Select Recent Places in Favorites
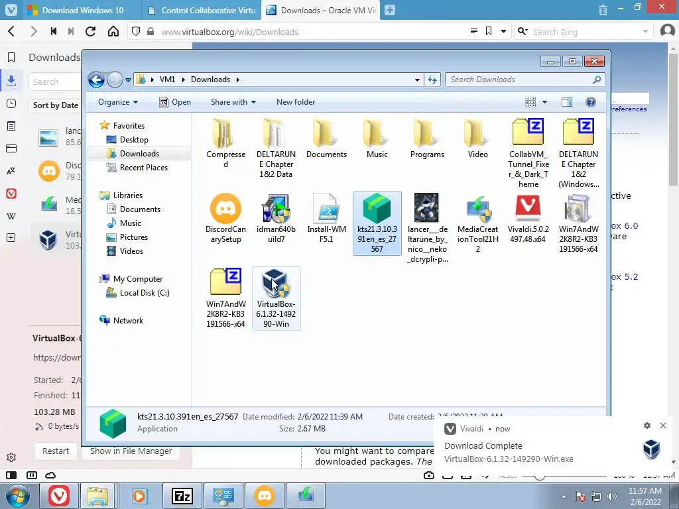 pyautogui.click(x=143, y=168)
